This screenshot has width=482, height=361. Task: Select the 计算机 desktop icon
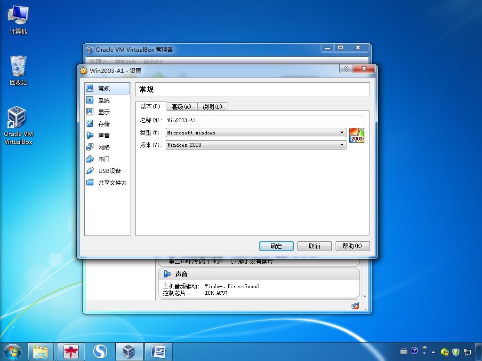pyautogui.click(x=18, y=20)
